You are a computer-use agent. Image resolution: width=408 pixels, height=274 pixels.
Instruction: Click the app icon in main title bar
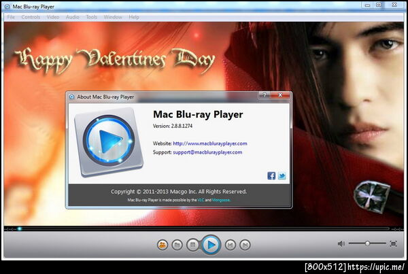(7, 7)
